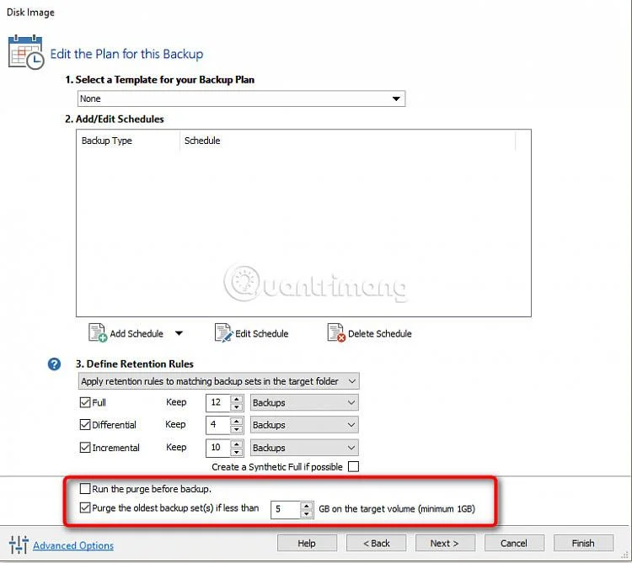Click the Incremental keep value field

218,448
